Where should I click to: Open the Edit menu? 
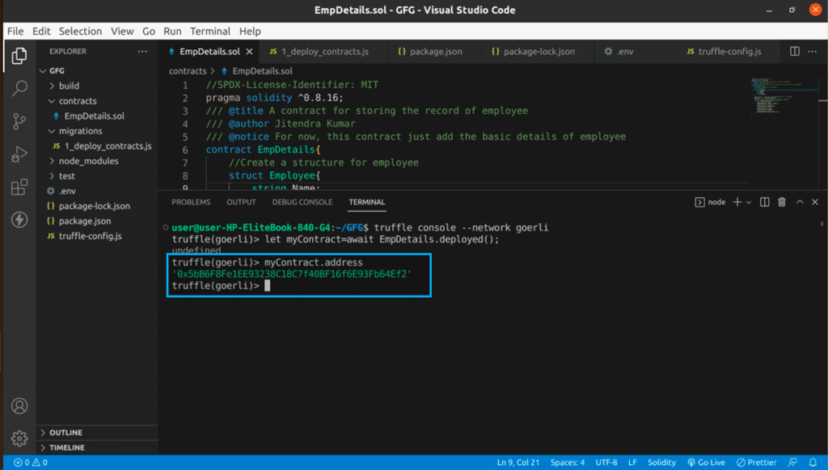41,31
